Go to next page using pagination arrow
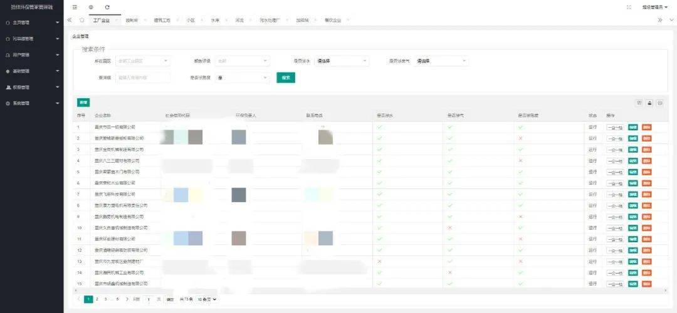677x313 pixels. pyautogui.click(x=127, y=299)
